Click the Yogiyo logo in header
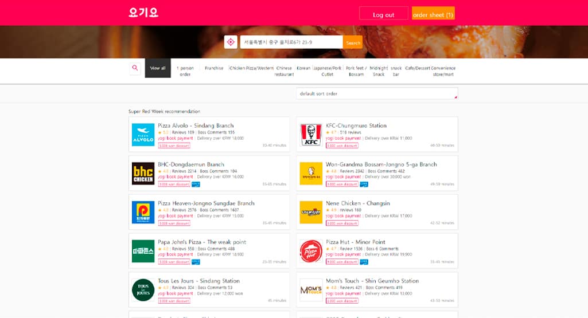588x318 pixels. [x=143, y=13]
